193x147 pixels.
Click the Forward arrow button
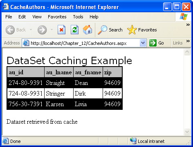coord(42,30)
